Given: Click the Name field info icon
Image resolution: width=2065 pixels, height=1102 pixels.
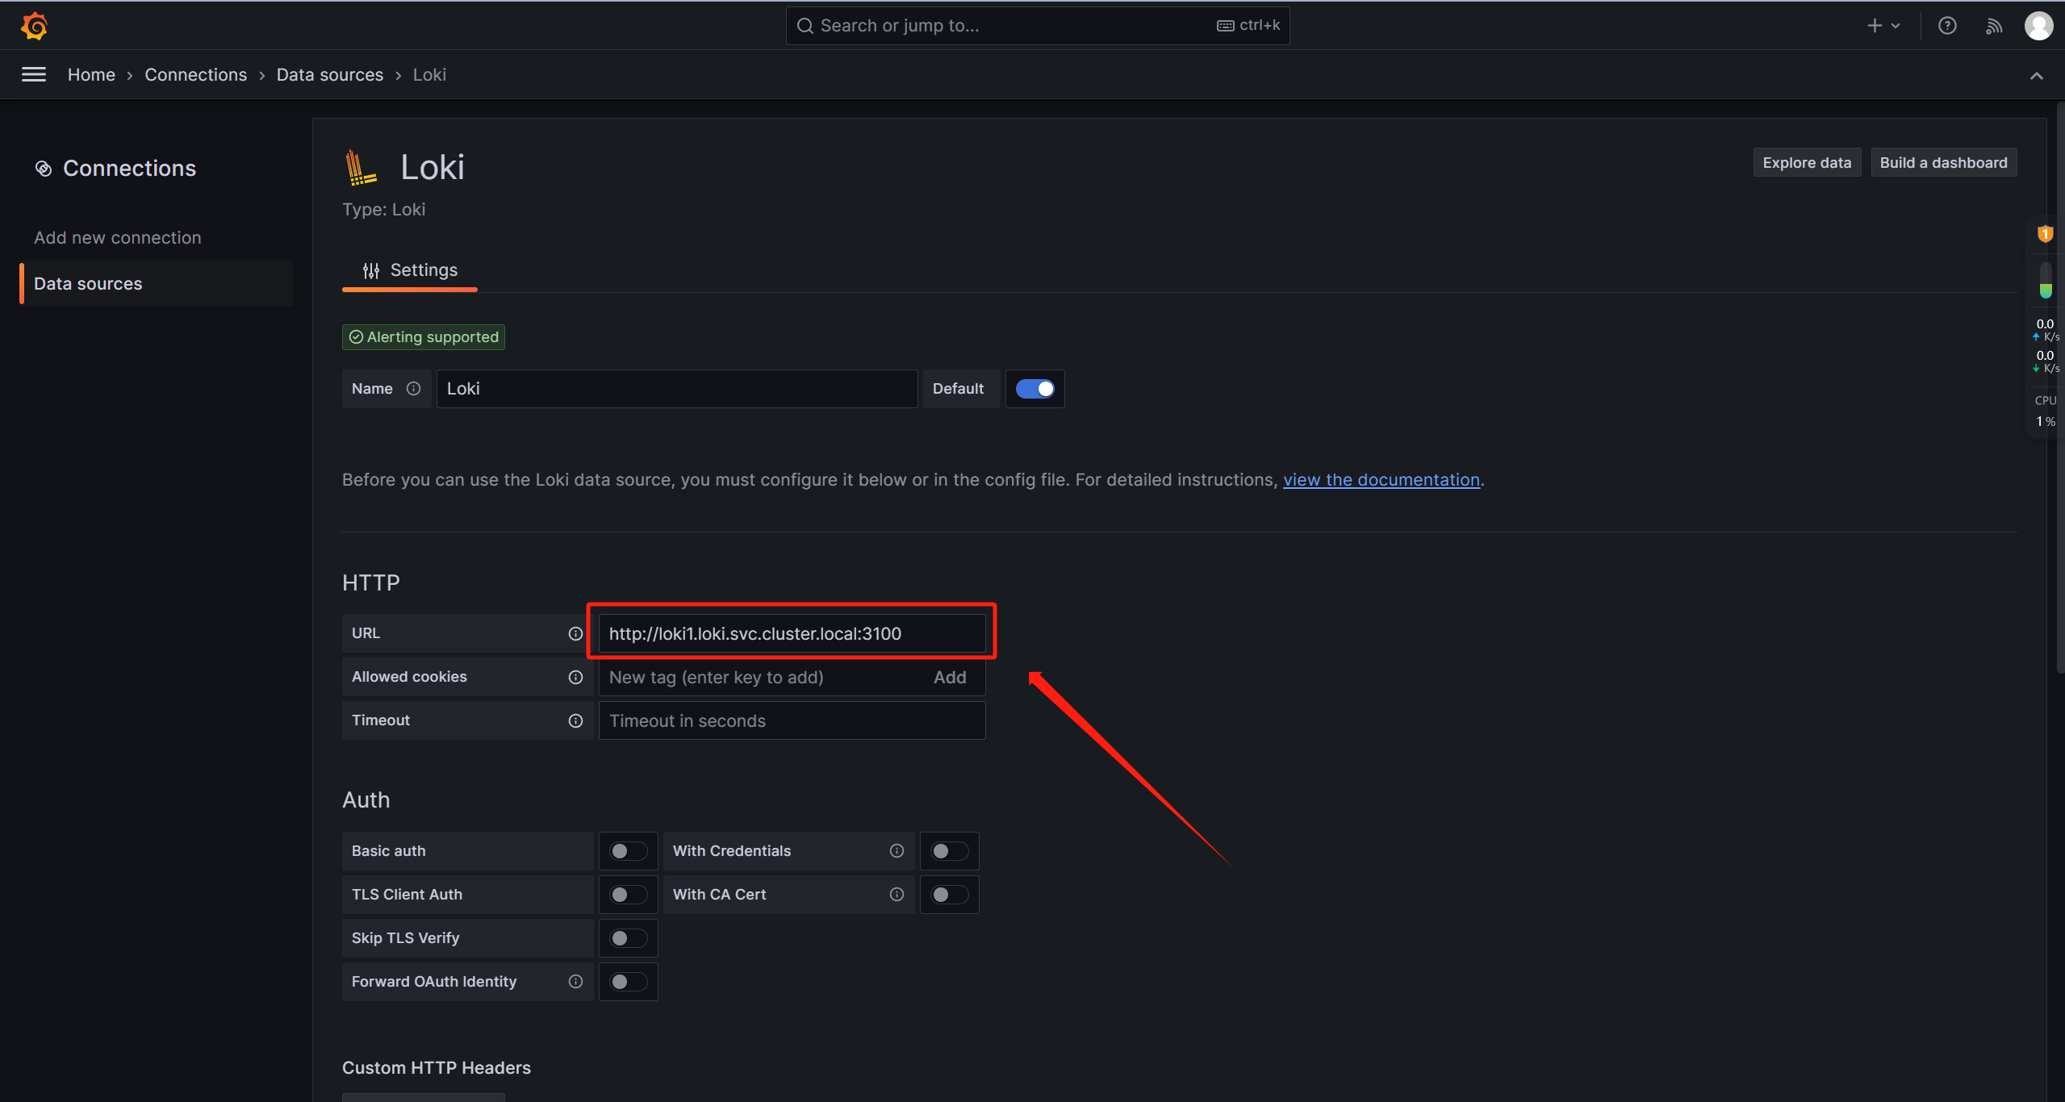Looking at the screenshot, I should 414,389.
